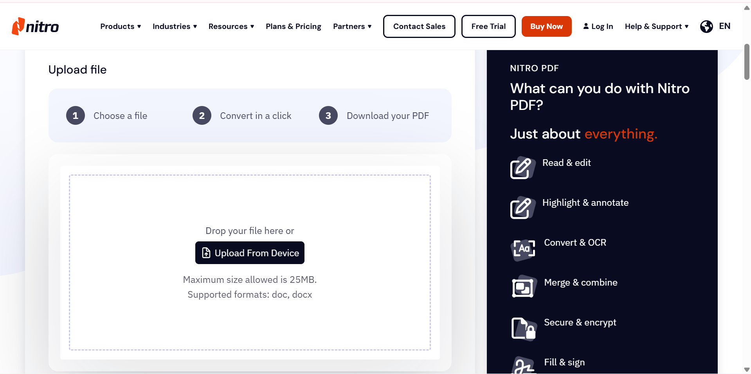
Task: Expand Help & Support menu
Action: pos(657,26)
